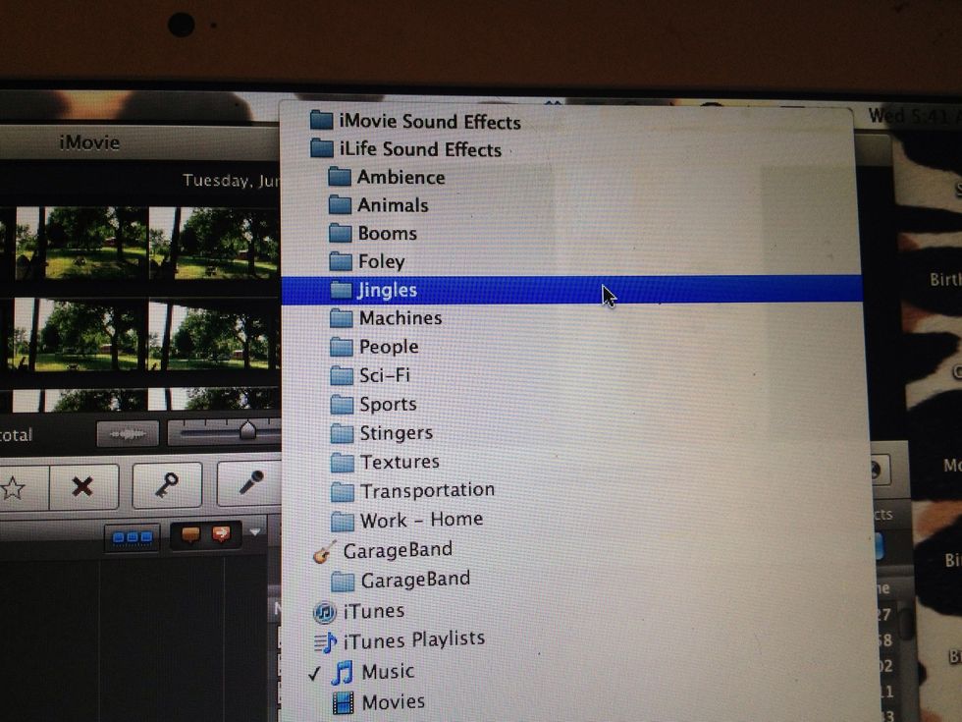Screen dimensions: 962x722
Task: Pick the Sci-Fi sound folder
Action: click(x=384, y=375)
